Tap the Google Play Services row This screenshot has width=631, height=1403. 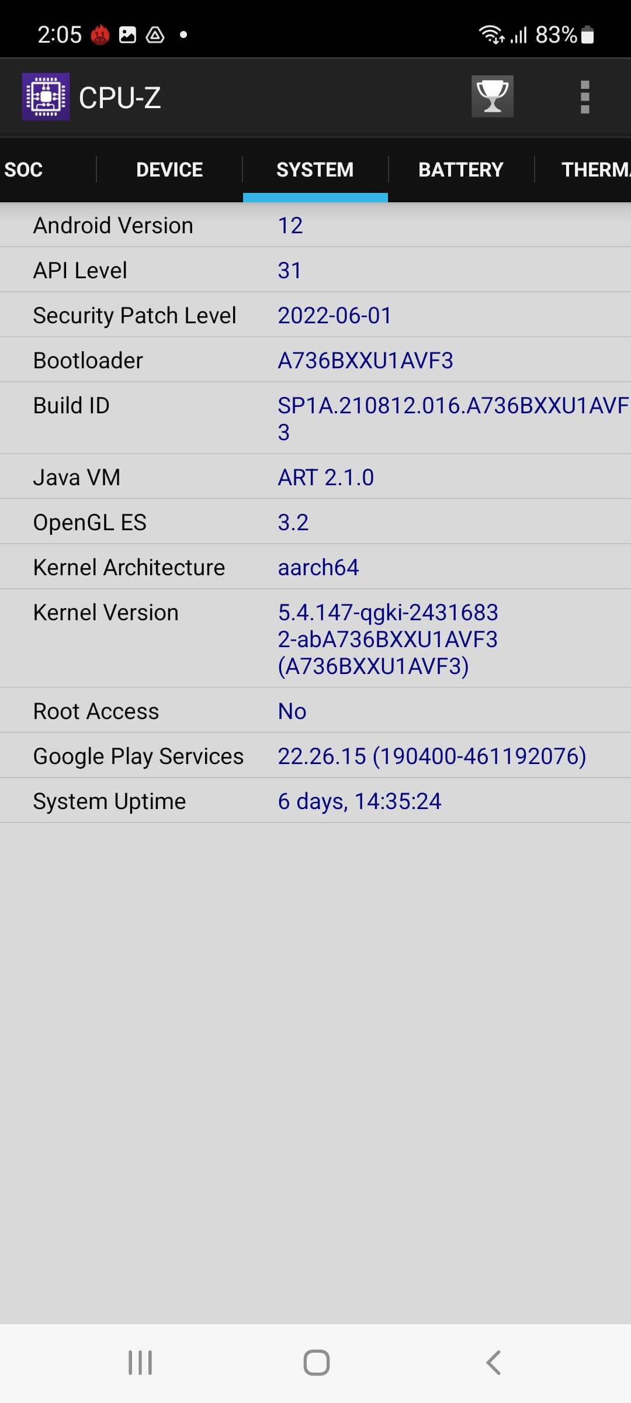tap(315, 756)
